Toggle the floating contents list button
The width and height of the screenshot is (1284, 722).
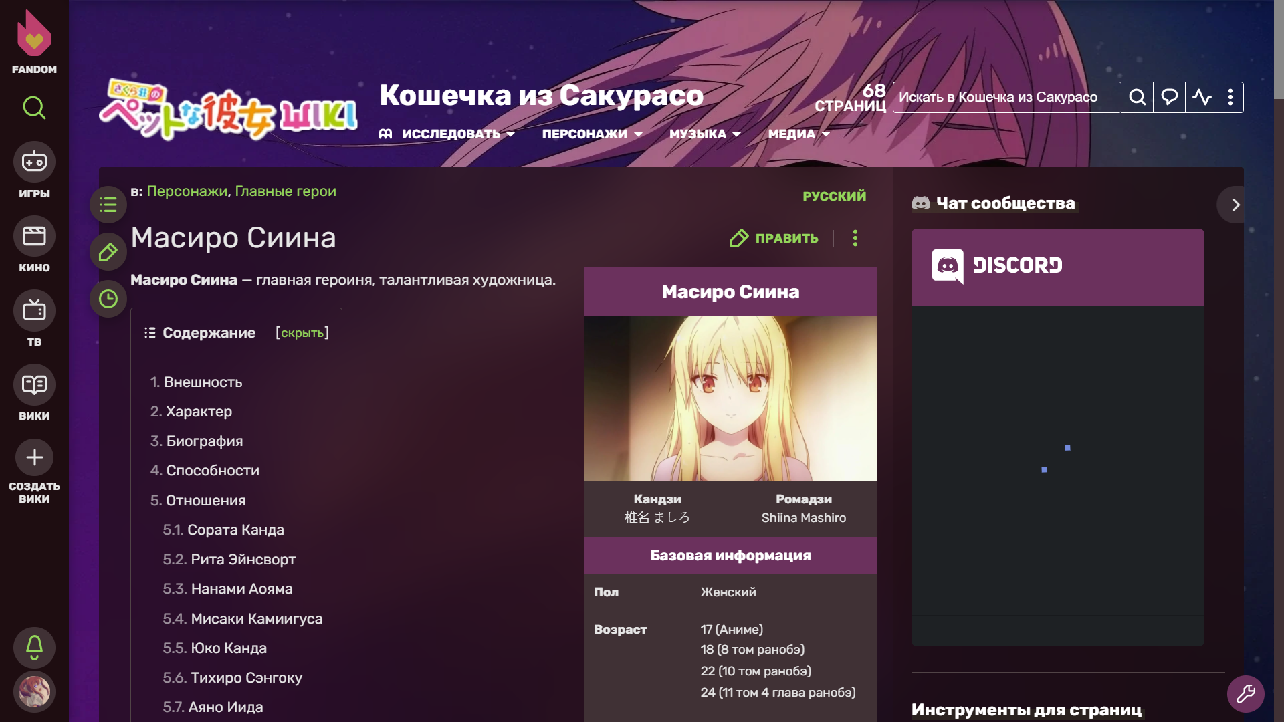tap(108, 205)
